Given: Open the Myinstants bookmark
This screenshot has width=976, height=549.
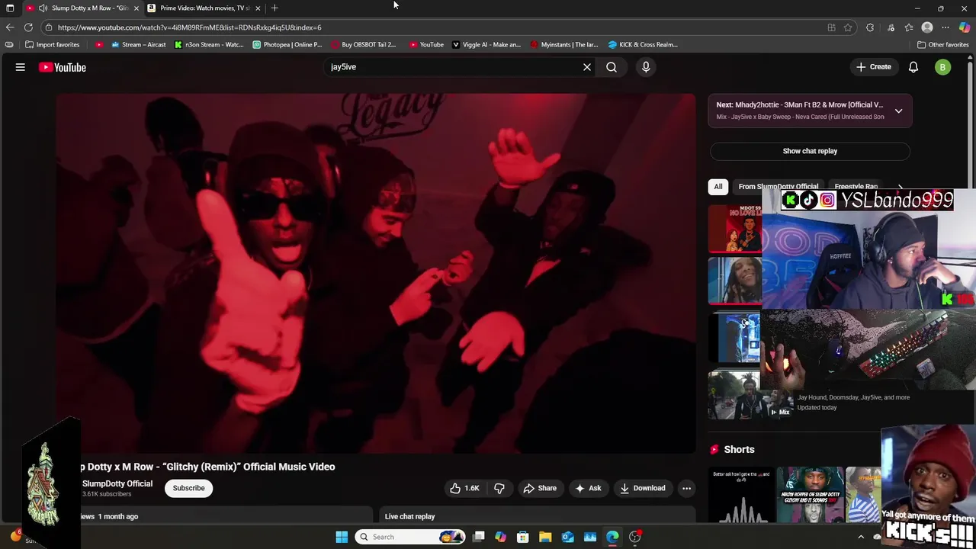Looking at the screenshot, I should coord(564,44).
